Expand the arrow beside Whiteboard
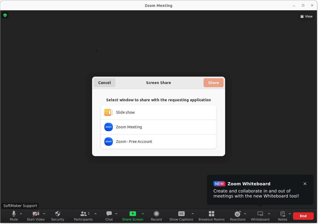Viewport: 318px width, 224px height. tap(269, 214)
